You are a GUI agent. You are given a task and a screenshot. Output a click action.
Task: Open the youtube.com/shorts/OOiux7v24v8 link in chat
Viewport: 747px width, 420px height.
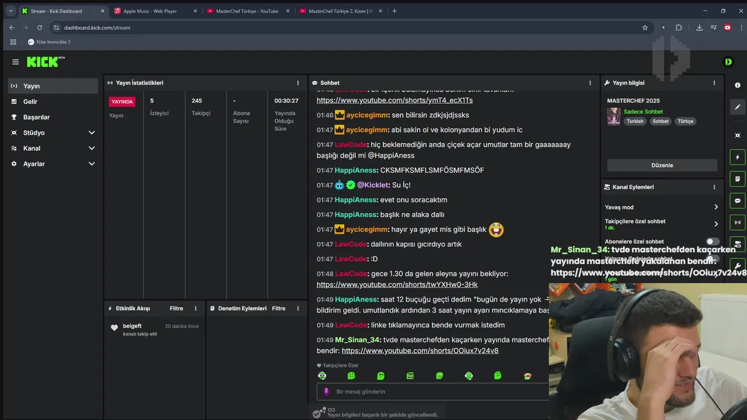click(x=420, y=351)
